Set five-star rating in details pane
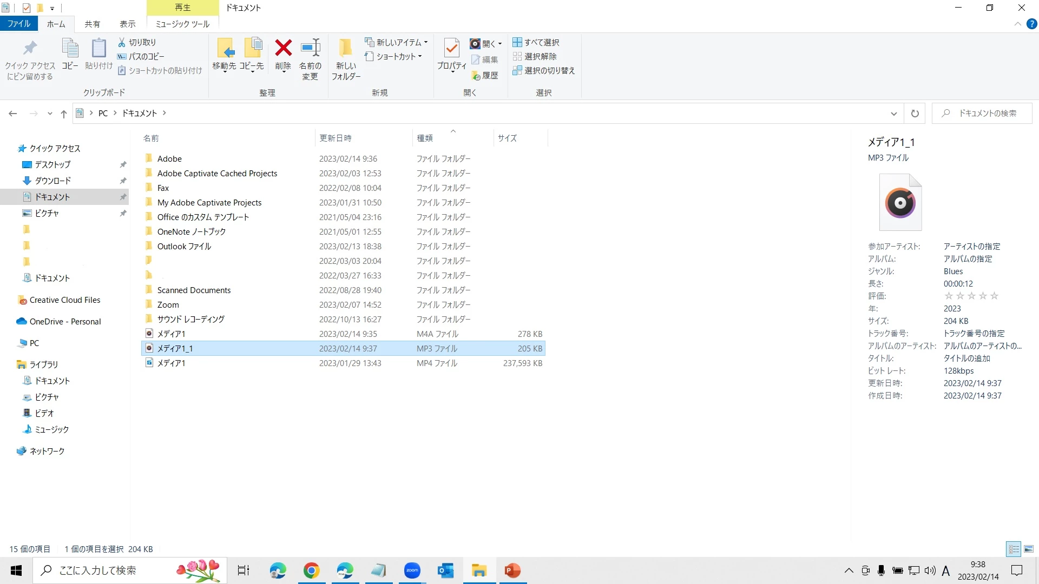This screenshot has width=1039, height=584. (994, 296)
